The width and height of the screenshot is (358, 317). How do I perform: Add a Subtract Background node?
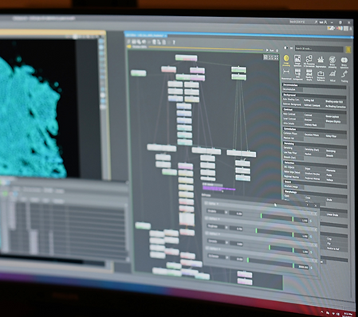pos(292,104)
